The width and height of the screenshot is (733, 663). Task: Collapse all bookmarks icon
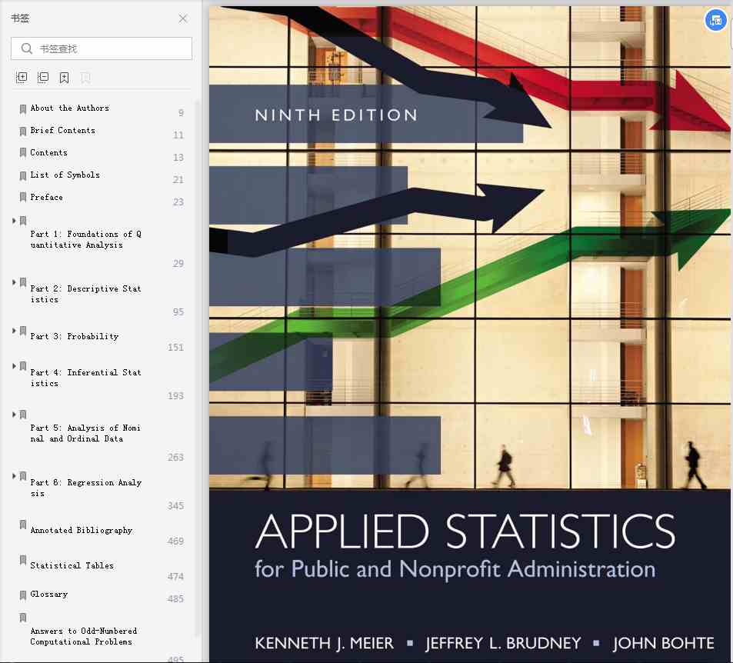tap(43, 78)
